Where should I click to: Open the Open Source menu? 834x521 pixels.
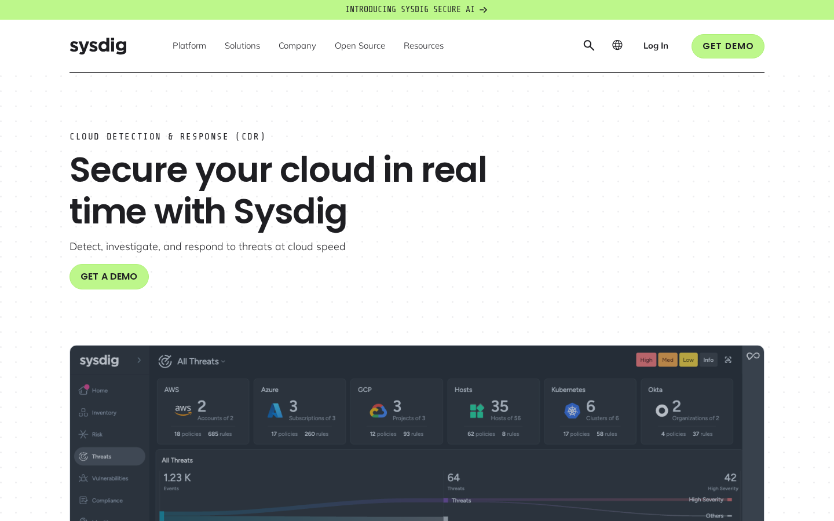click(360, 46)
